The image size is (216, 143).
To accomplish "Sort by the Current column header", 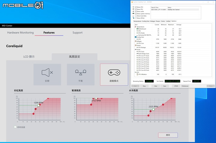I will pos(157,25).
